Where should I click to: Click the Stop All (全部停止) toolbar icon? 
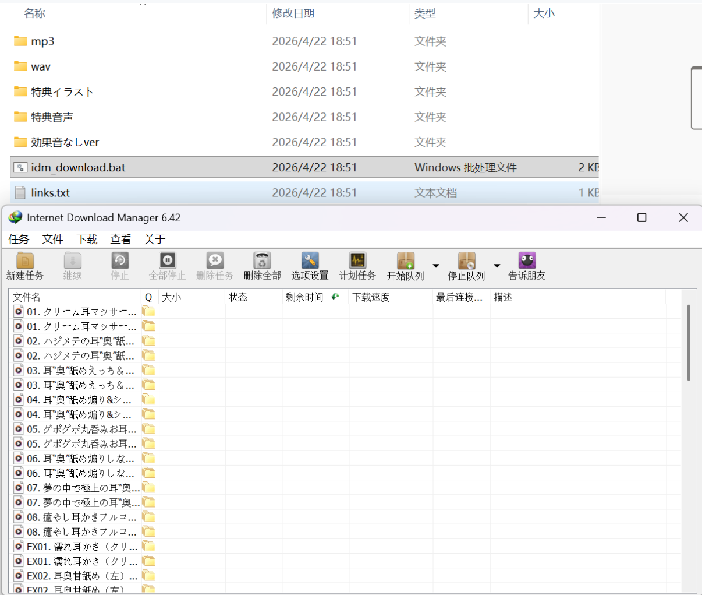pyautogui.click(x=167, y=266)
